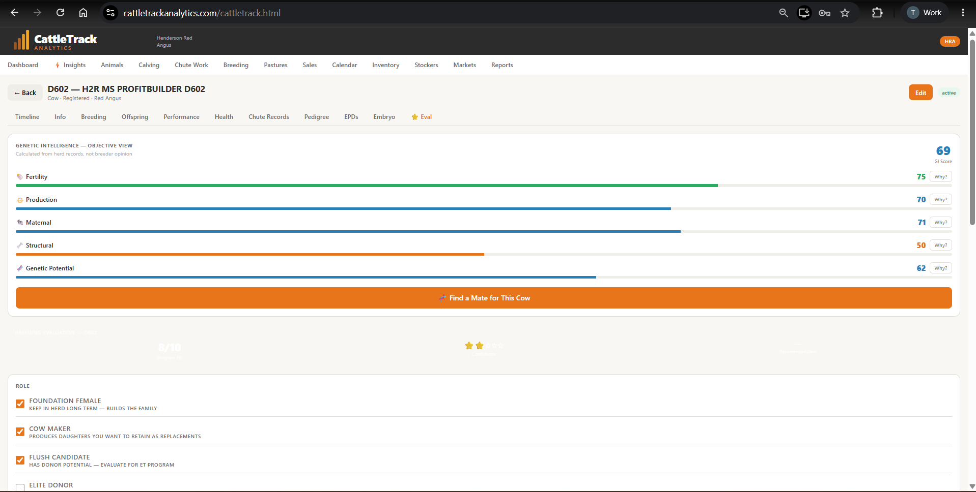Go to Pastures
Screen dimensions: 976x492
[x=275, y=65]
